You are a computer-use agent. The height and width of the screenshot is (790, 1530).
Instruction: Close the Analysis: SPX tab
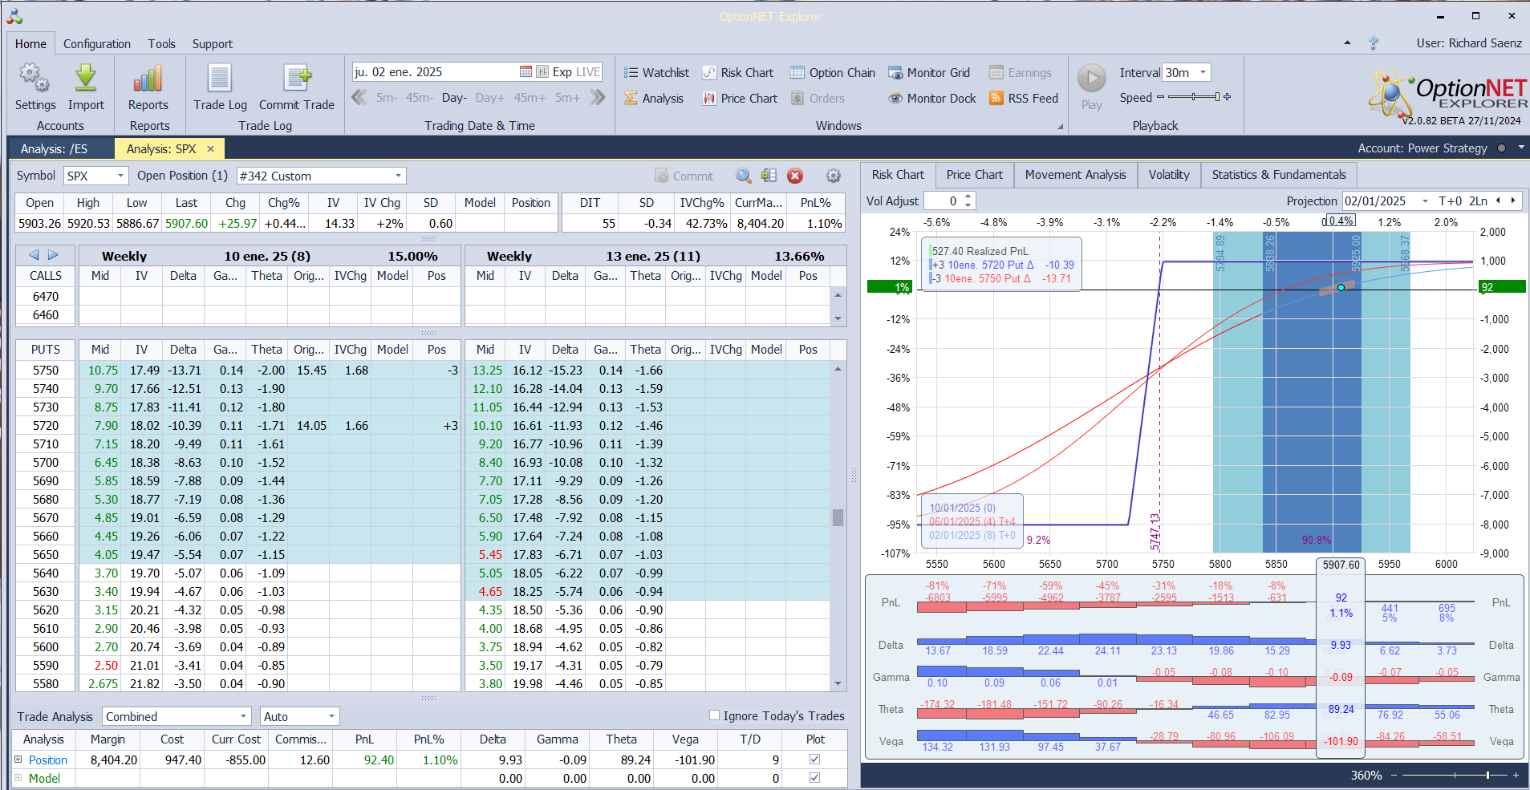point(210,148)
